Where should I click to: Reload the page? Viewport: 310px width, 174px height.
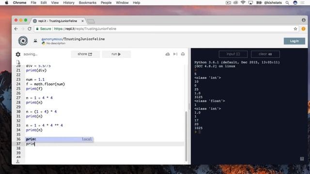pos(30,29)
